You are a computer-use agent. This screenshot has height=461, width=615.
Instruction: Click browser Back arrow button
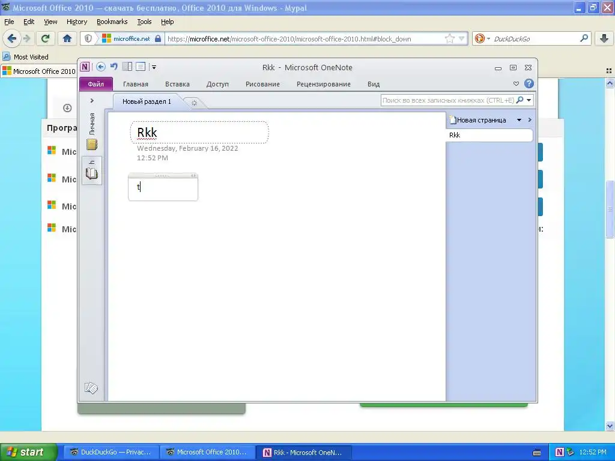(12, 38)
